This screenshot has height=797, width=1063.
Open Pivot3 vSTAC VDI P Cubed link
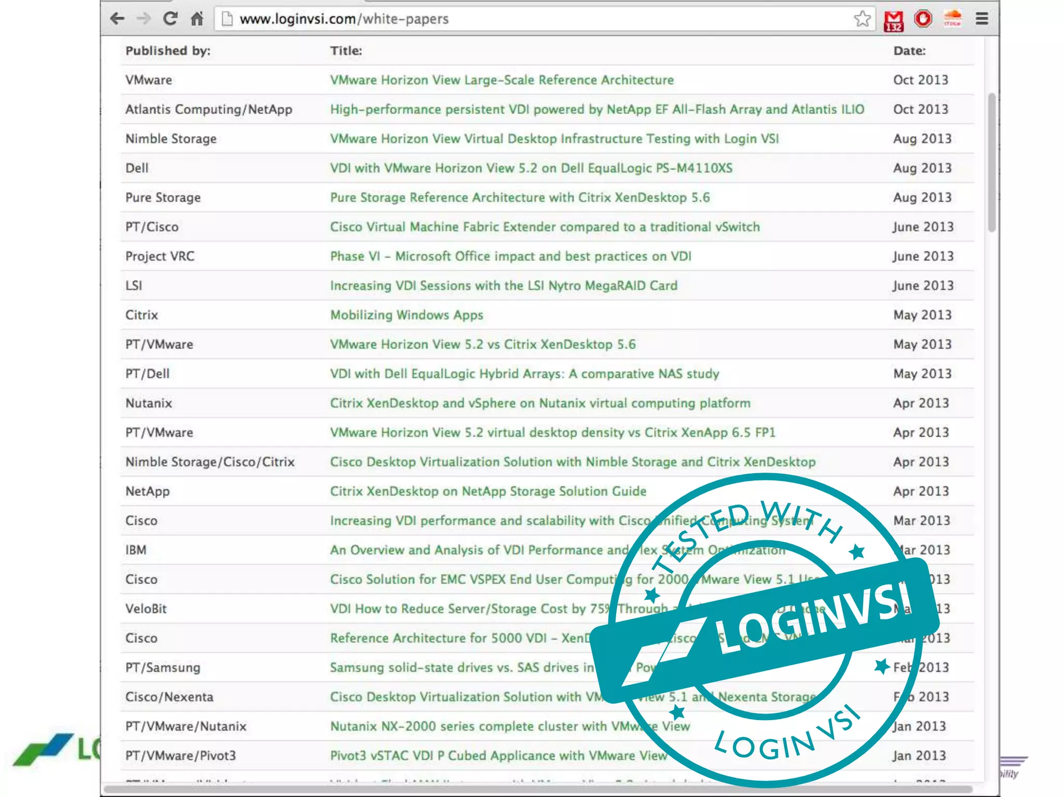(498, 755)
